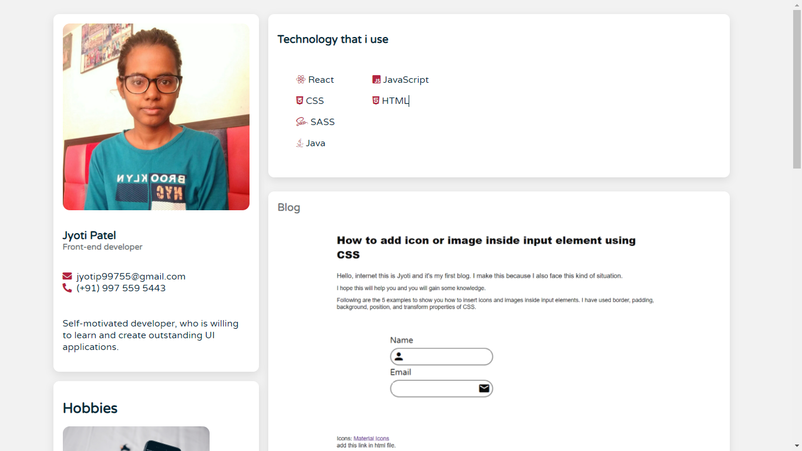Click the blog title about input icons
The width and height of the screenshot is (802, 451).
click(x=486, y=247)
